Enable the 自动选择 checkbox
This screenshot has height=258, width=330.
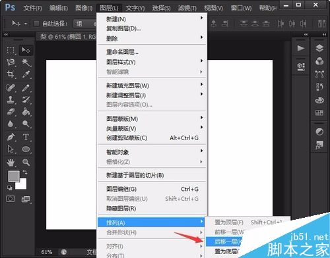(x=36, y=24)
